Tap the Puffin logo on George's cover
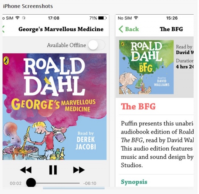Screen dimensions: 199x194 click(x=6, y=60)
